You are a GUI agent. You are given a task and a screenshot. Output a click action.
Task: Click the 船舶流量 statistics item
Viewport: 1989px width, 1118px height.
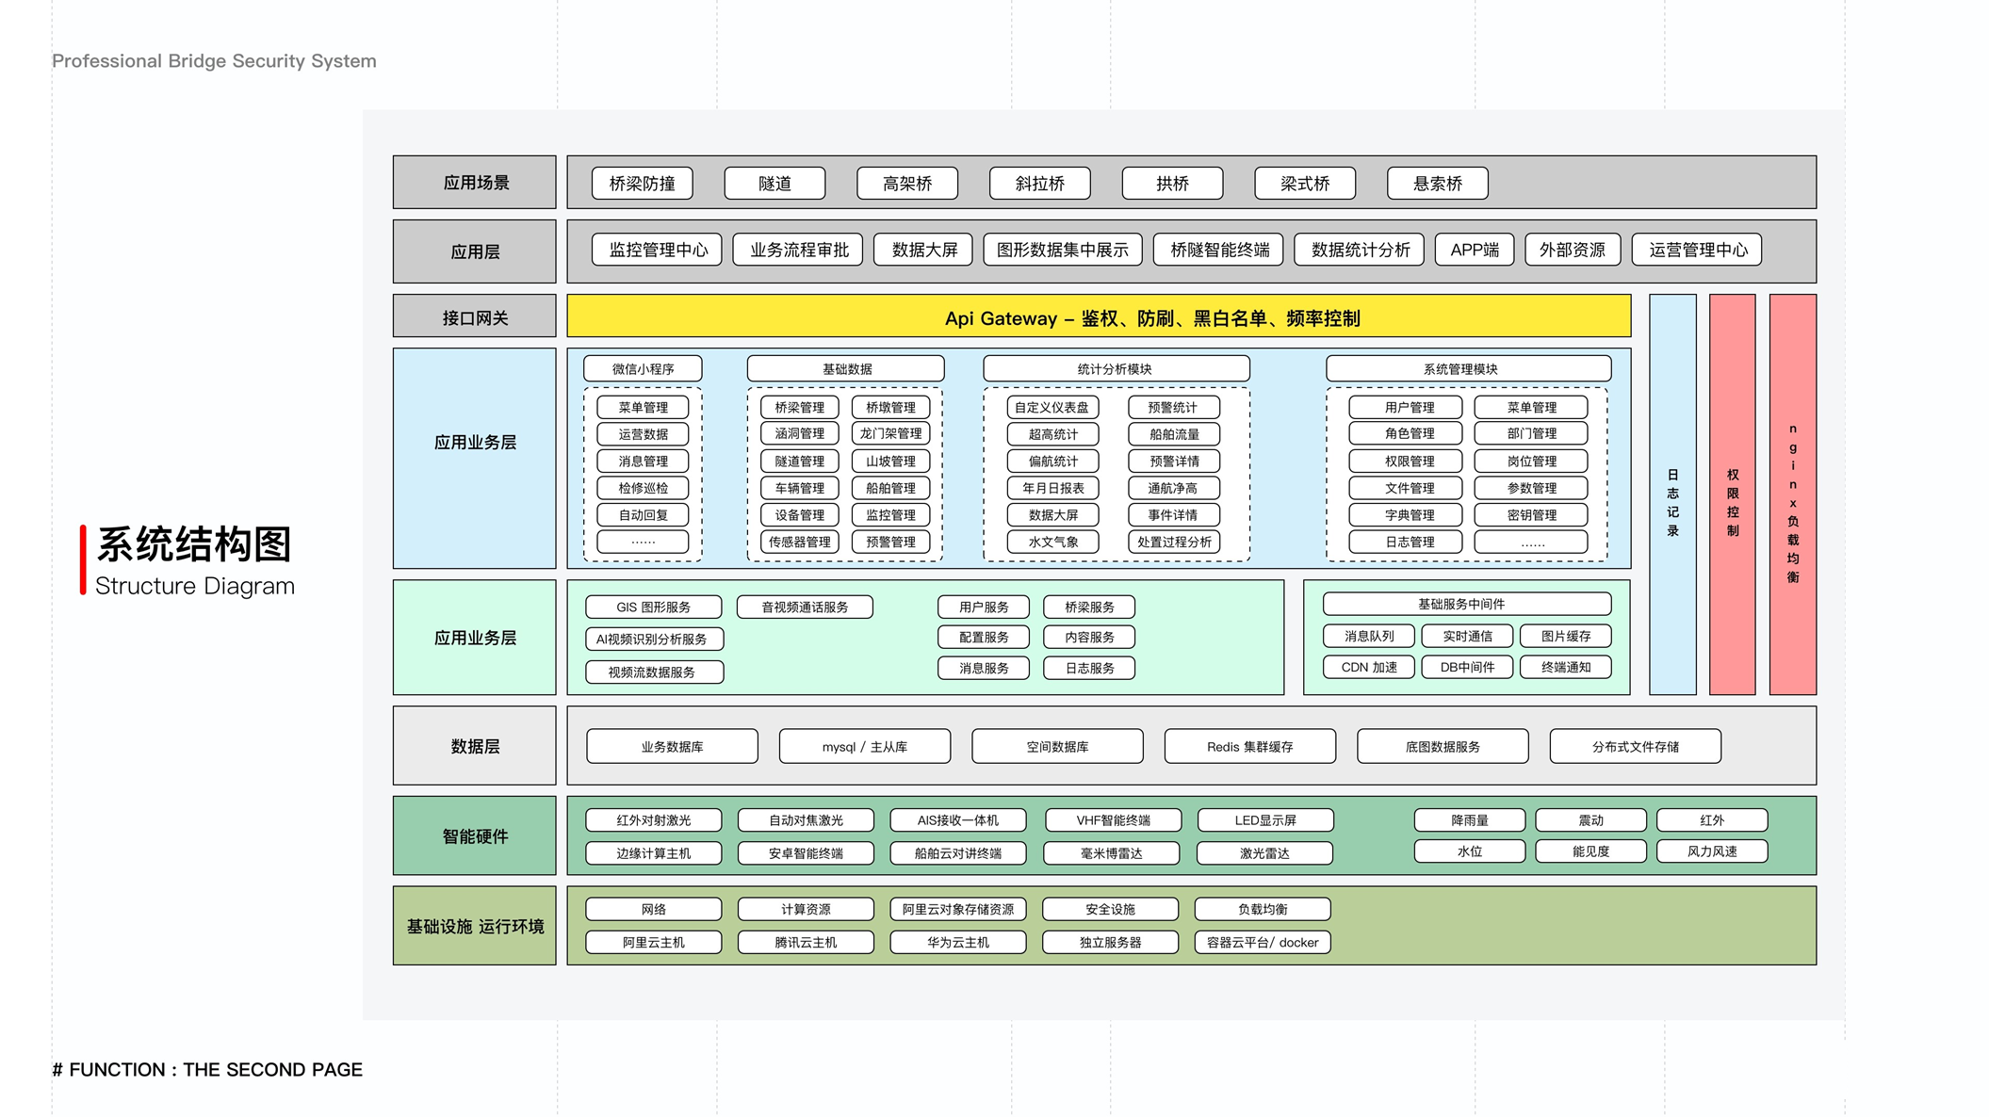[1173, 434]
